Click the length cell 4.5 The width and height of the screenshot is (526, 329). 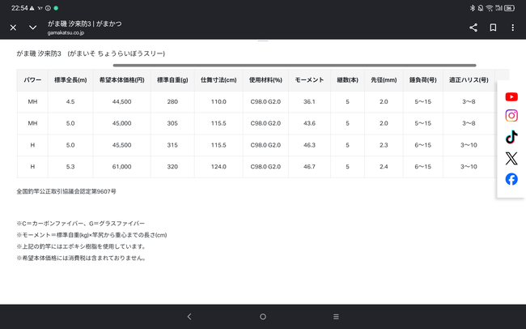coord(70,101)
